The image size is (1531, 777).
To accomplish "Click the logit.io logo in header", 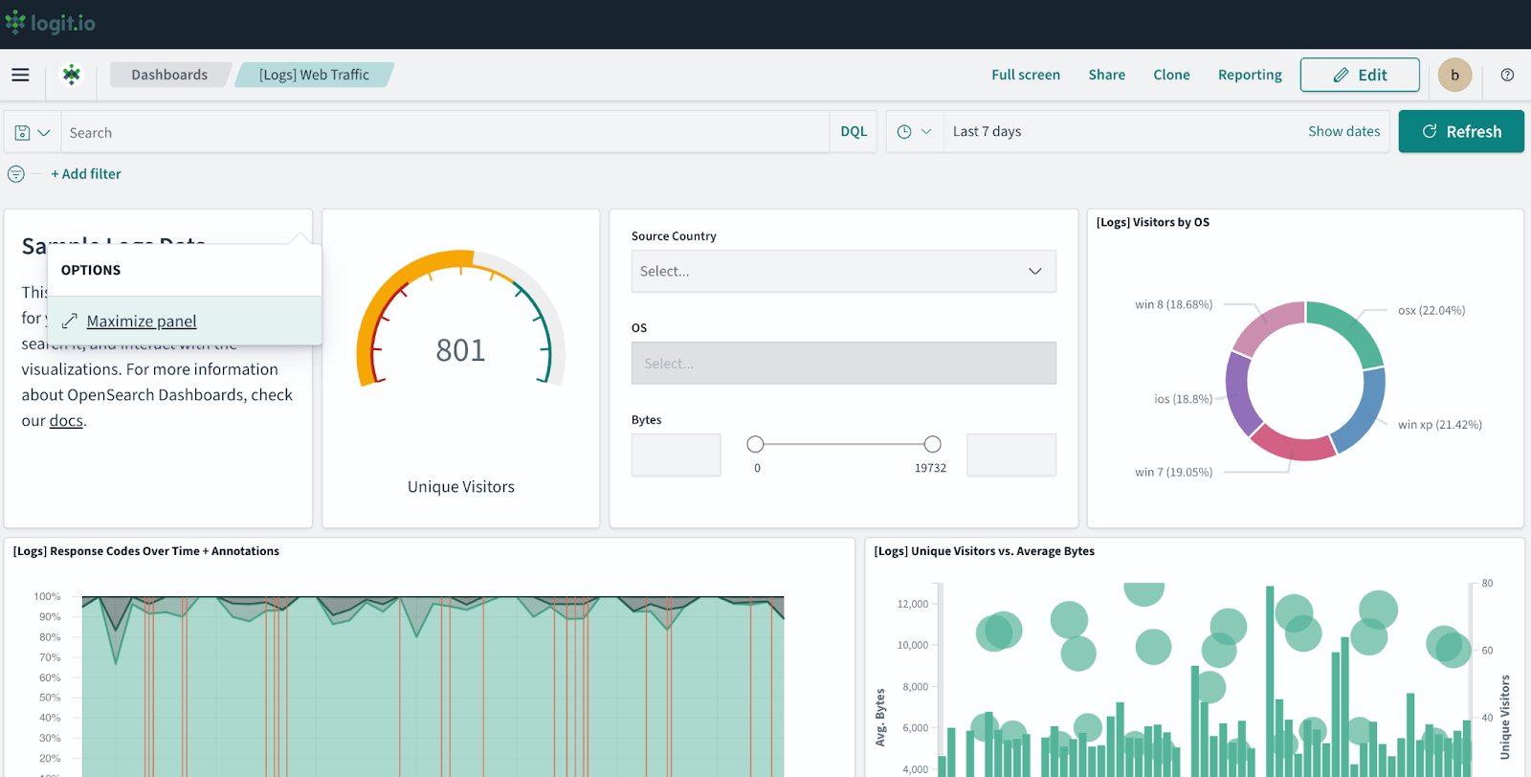I will pos(50,23).
